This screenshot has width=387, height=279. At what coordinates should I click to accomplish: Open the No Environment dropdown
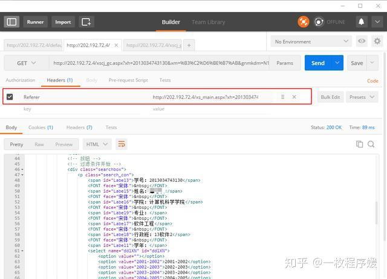[311, 42]
